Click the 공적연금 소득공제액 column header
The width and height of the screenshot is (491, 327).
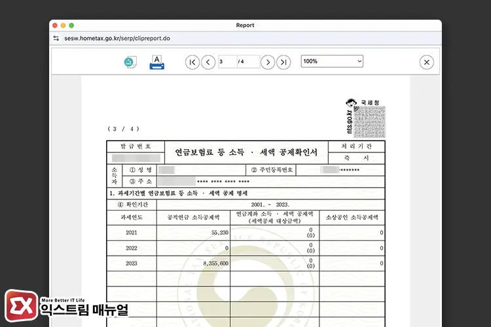pyautogui.click(x=193, y=218)
